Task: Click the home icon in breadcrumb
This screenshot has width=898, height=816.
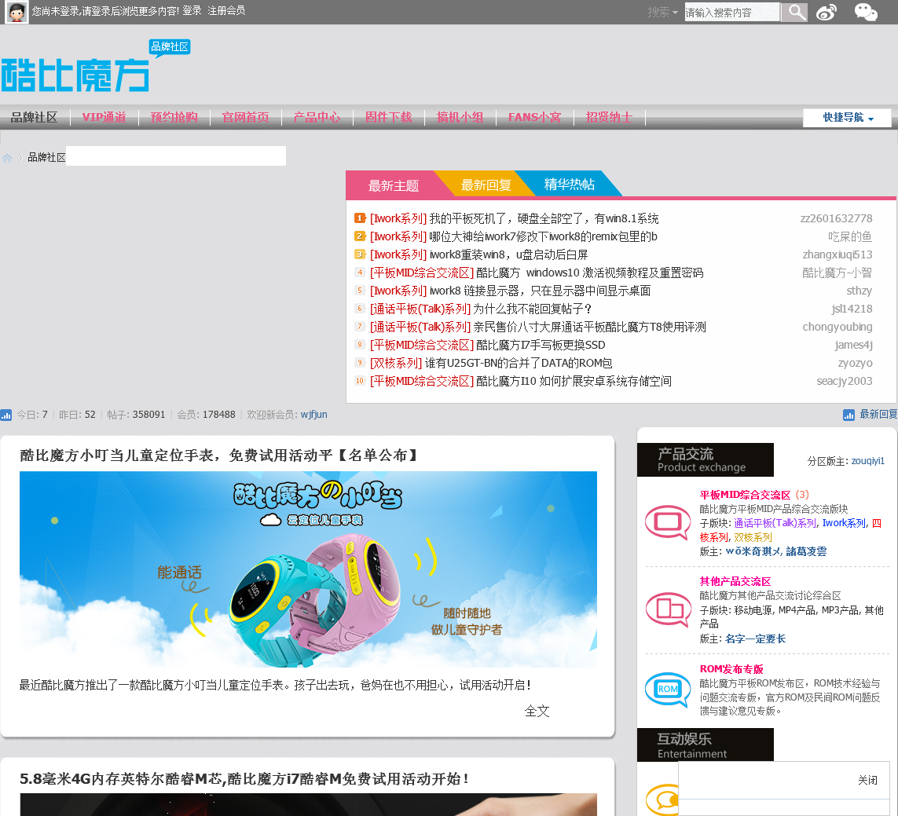Action: [x=7, y=158]
